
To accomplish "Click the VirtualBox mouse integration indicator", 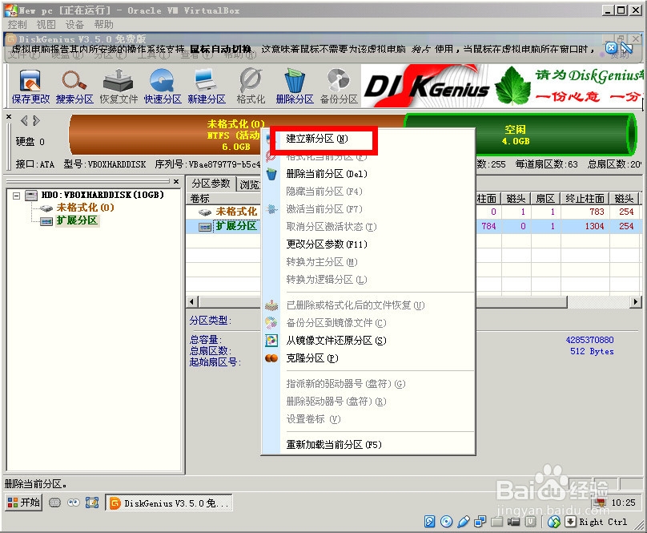I will pos(554,522).
